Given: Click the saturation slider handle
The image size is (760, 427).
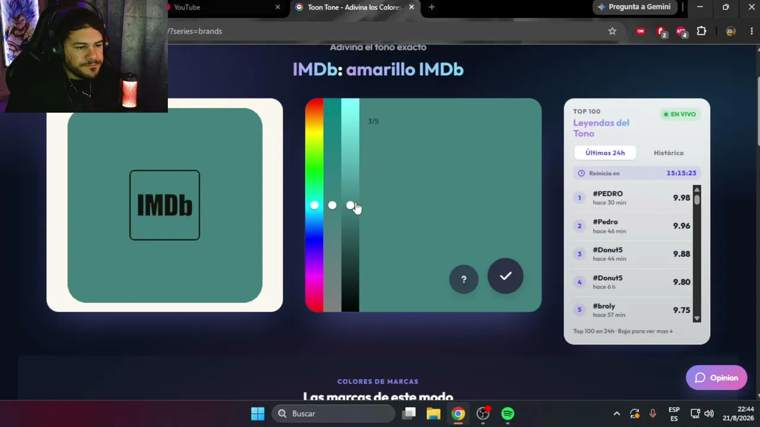Looking at the screenshot, I should point(332,205).
